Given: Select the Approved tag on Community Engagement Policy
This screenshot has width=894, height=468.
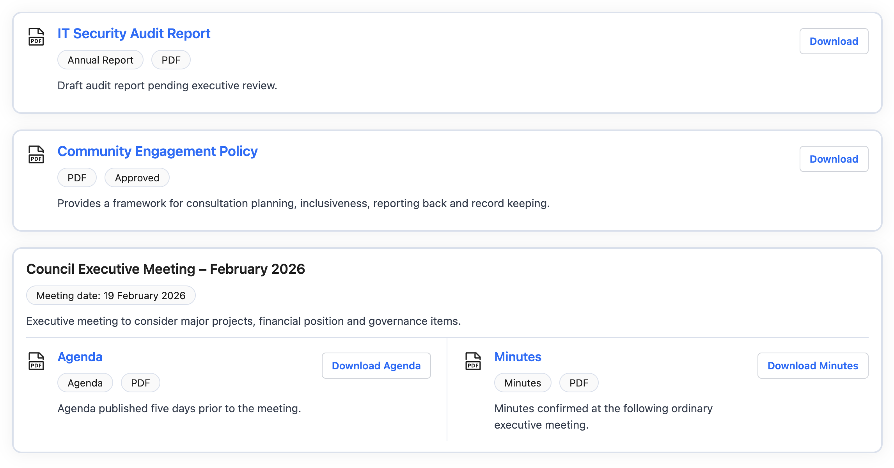Looking at the screenshot, I should (137, 178).
